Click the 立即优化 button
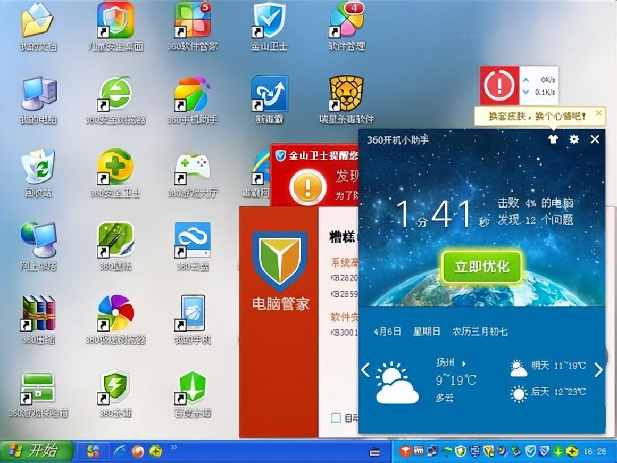Image resolution: width=617 pixels, height=463 pixels. coord(482,267)
